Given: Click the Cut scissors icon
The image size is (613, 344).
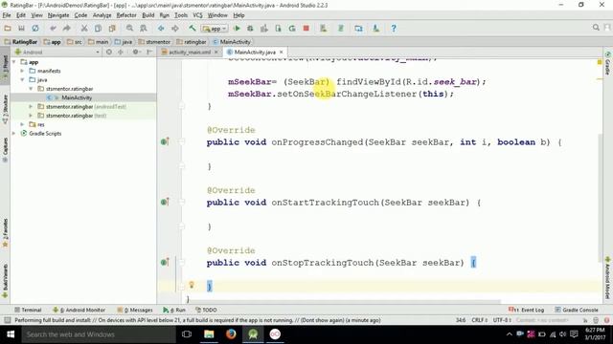Looking at the screenshot, I should tap(84, 28).
